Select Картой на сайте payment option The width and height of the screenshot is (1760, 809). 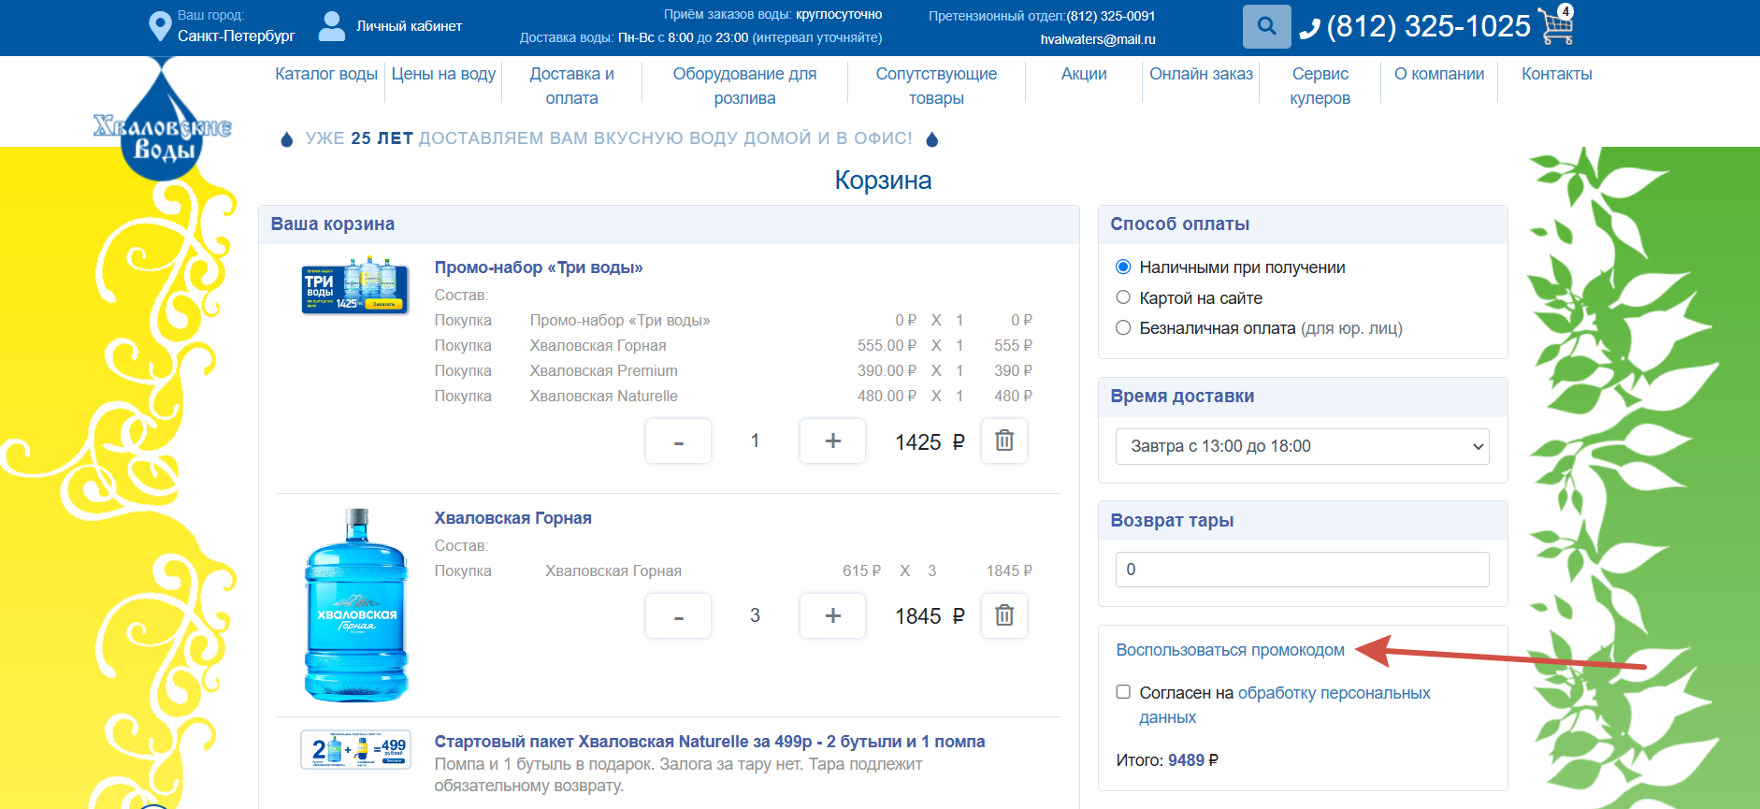click(1123, 297)
